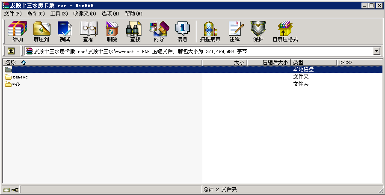Image resolution: width=385 pixels, height=195 pixels.
Task: Click the 保护 (Protect) toolbar icon
Action: coord(258,31)
